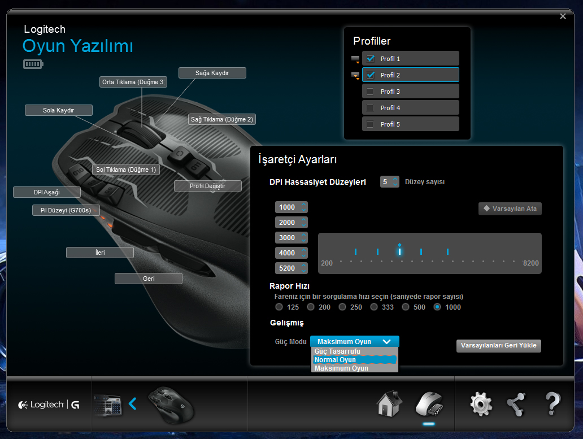Select 200 report rate

[311, 307]
